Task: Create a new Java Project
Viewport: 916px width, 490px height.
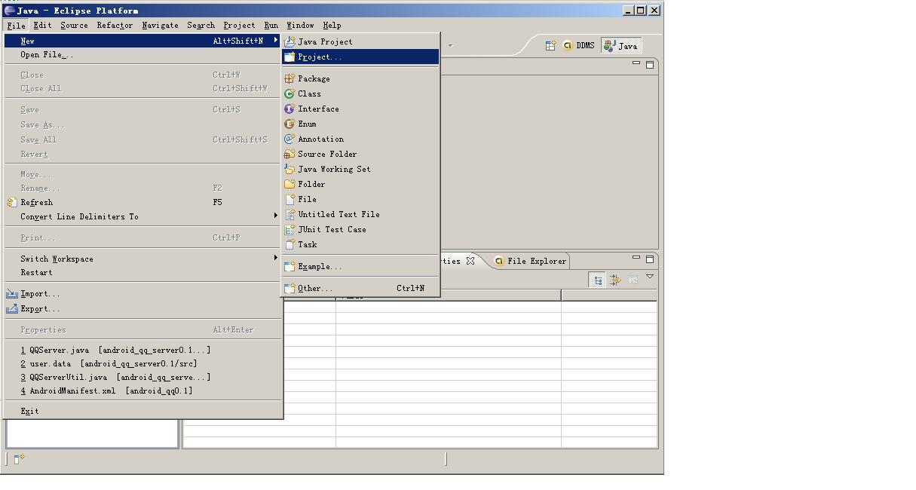Action: click(x=360, y=41)
